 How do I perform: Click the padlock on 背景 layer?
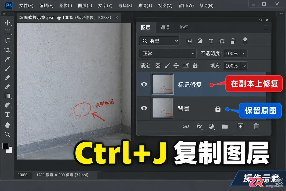(x=218, y=109)
